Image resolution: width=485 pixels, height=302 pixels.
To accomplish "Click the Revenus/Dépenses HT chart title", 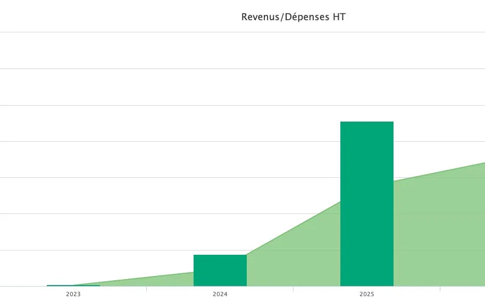I will [293, 17].
